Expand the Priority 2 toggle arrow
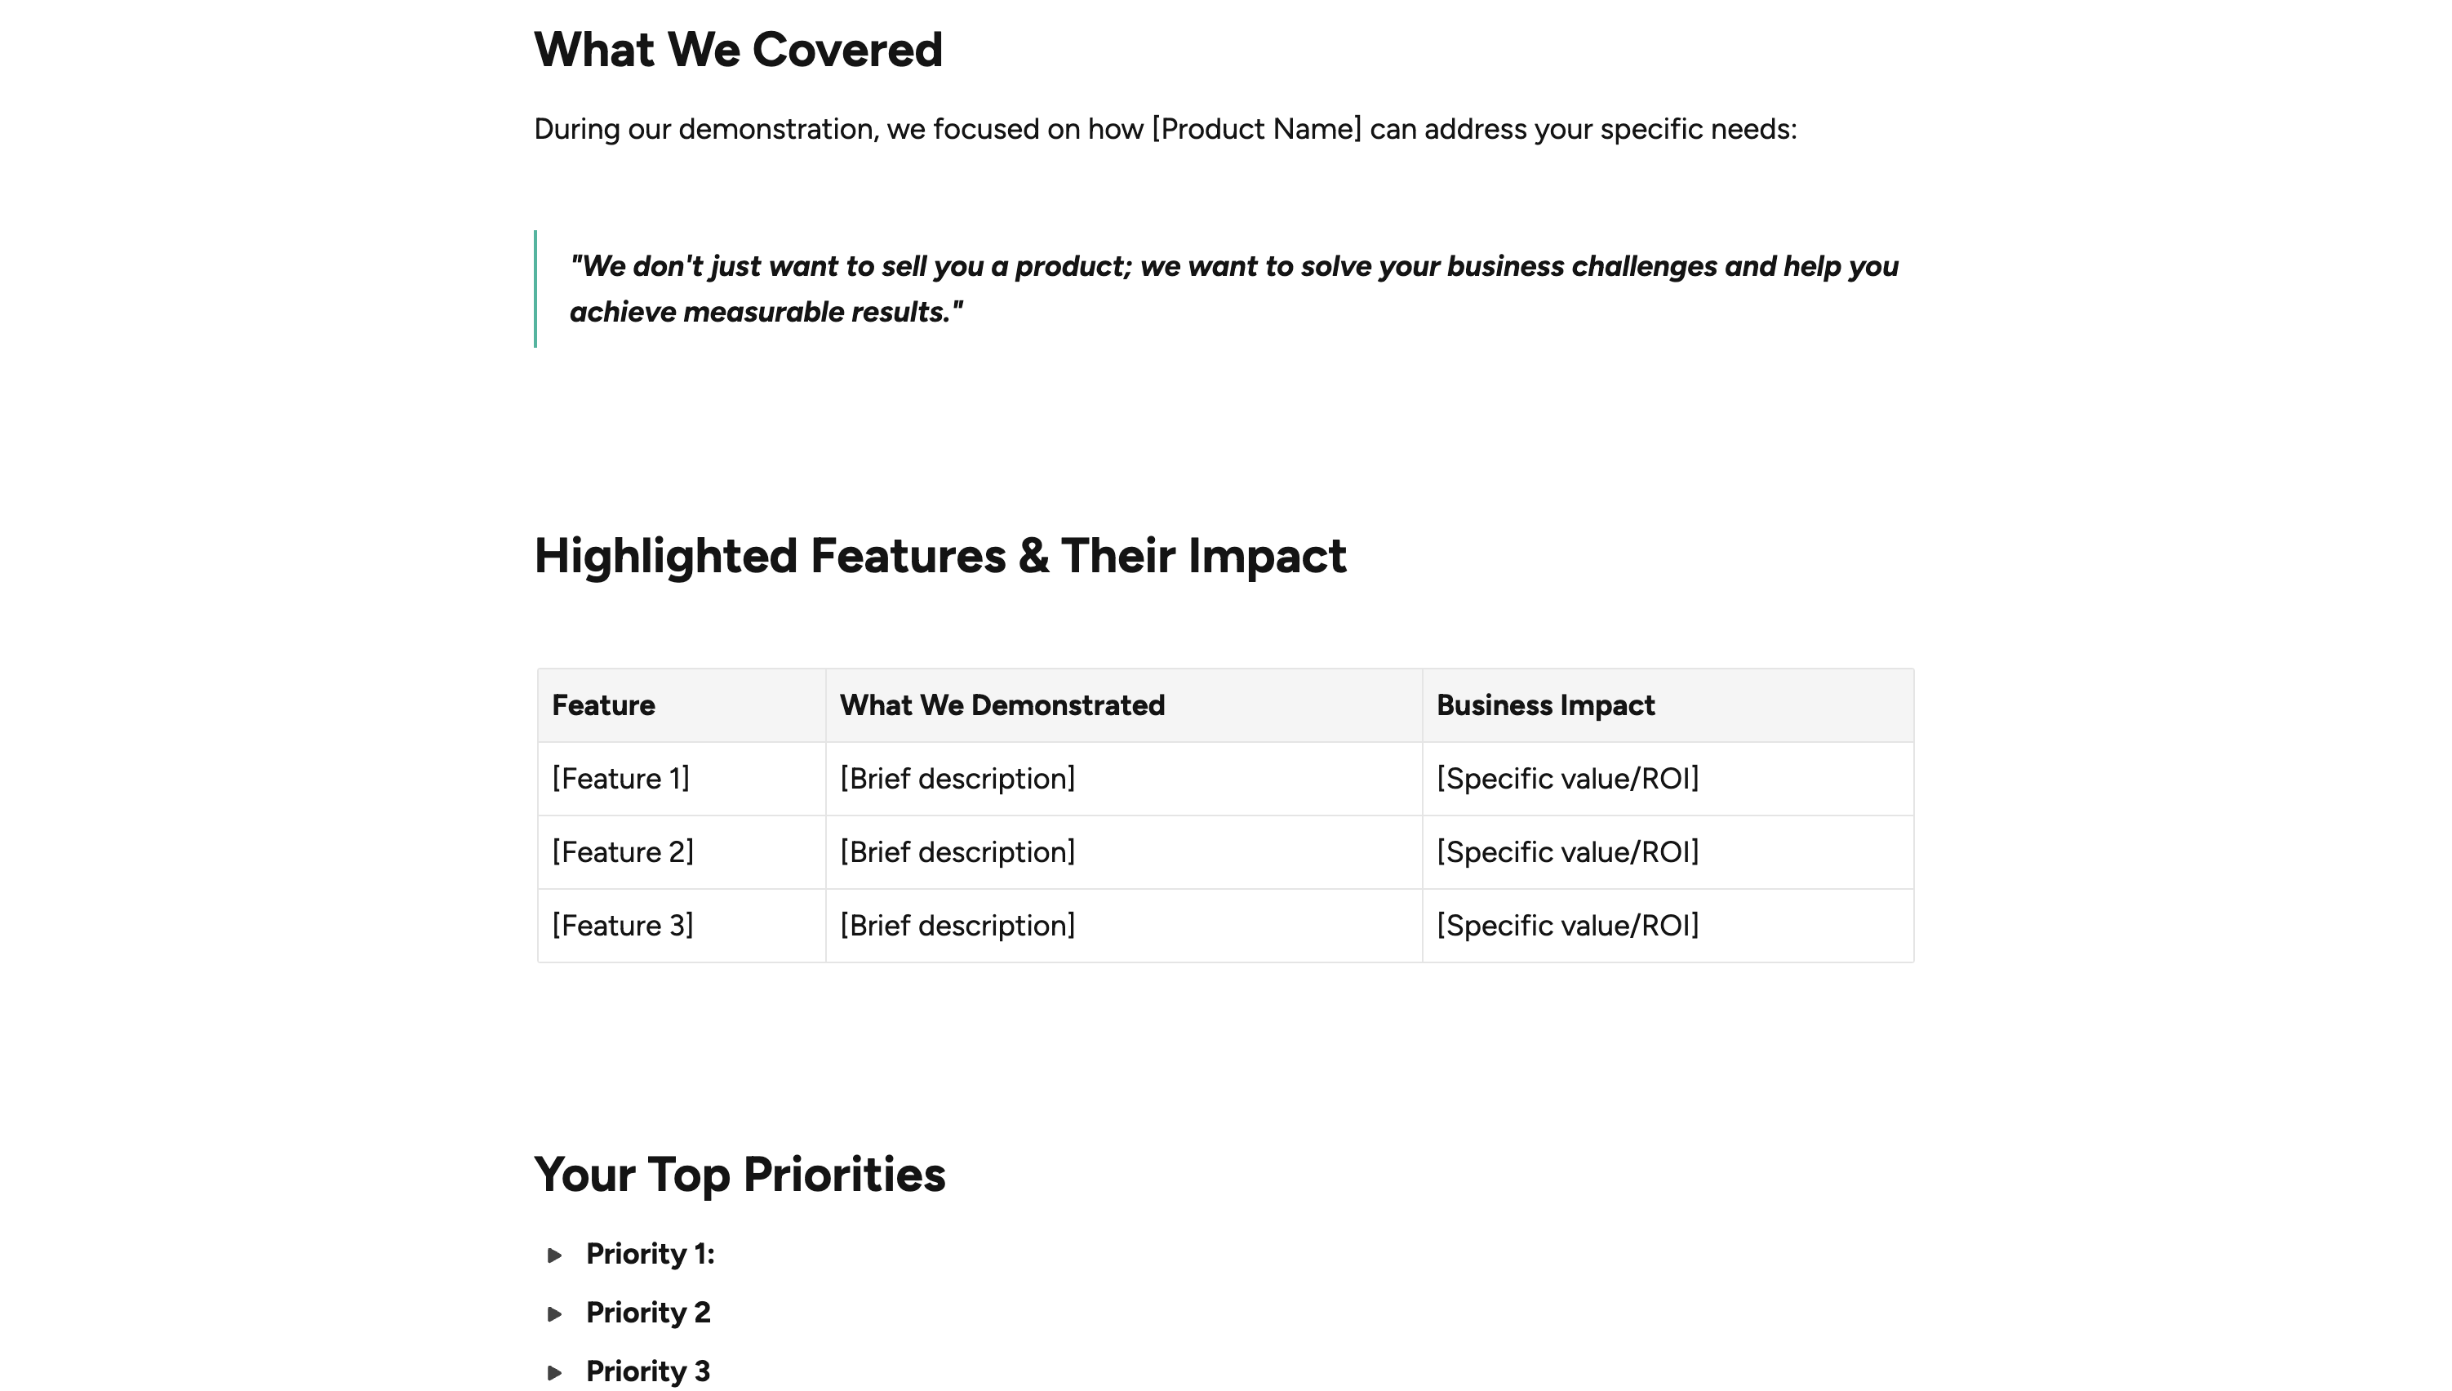Image resolution: width=2452 pixels, height=1391 pixels. (554, 1313)
